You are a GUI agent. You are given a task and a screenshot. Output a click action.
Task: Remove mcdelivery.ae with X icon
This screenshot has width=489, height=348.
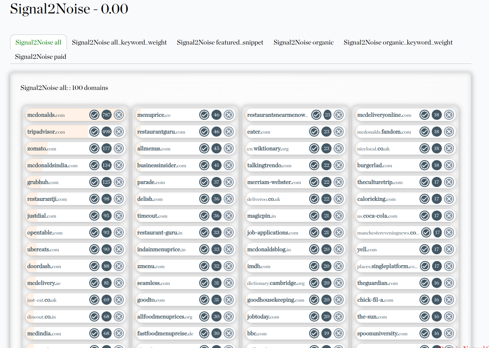click(x=119, y=283)
